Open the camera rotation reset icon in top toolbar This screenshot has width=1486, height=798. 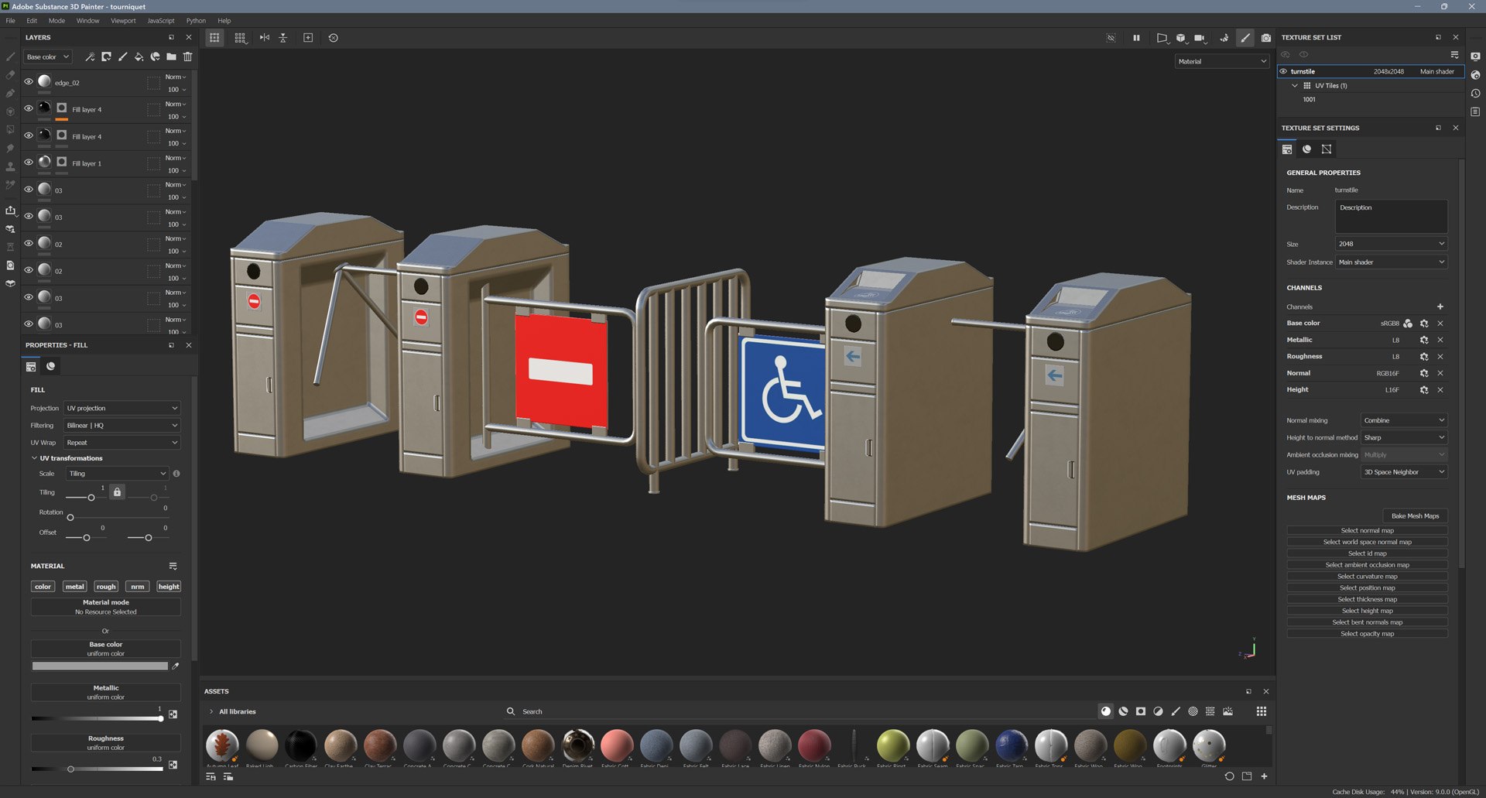tap(334, 37)
